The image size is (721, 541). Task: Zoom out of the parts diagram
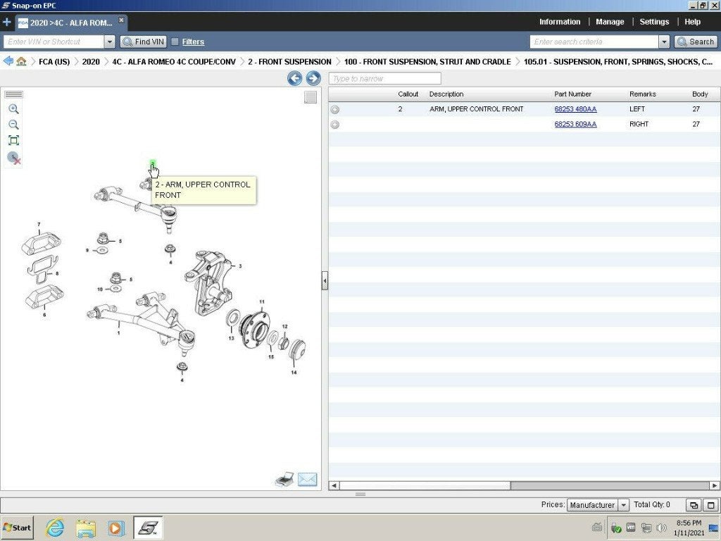click(14, 125)
